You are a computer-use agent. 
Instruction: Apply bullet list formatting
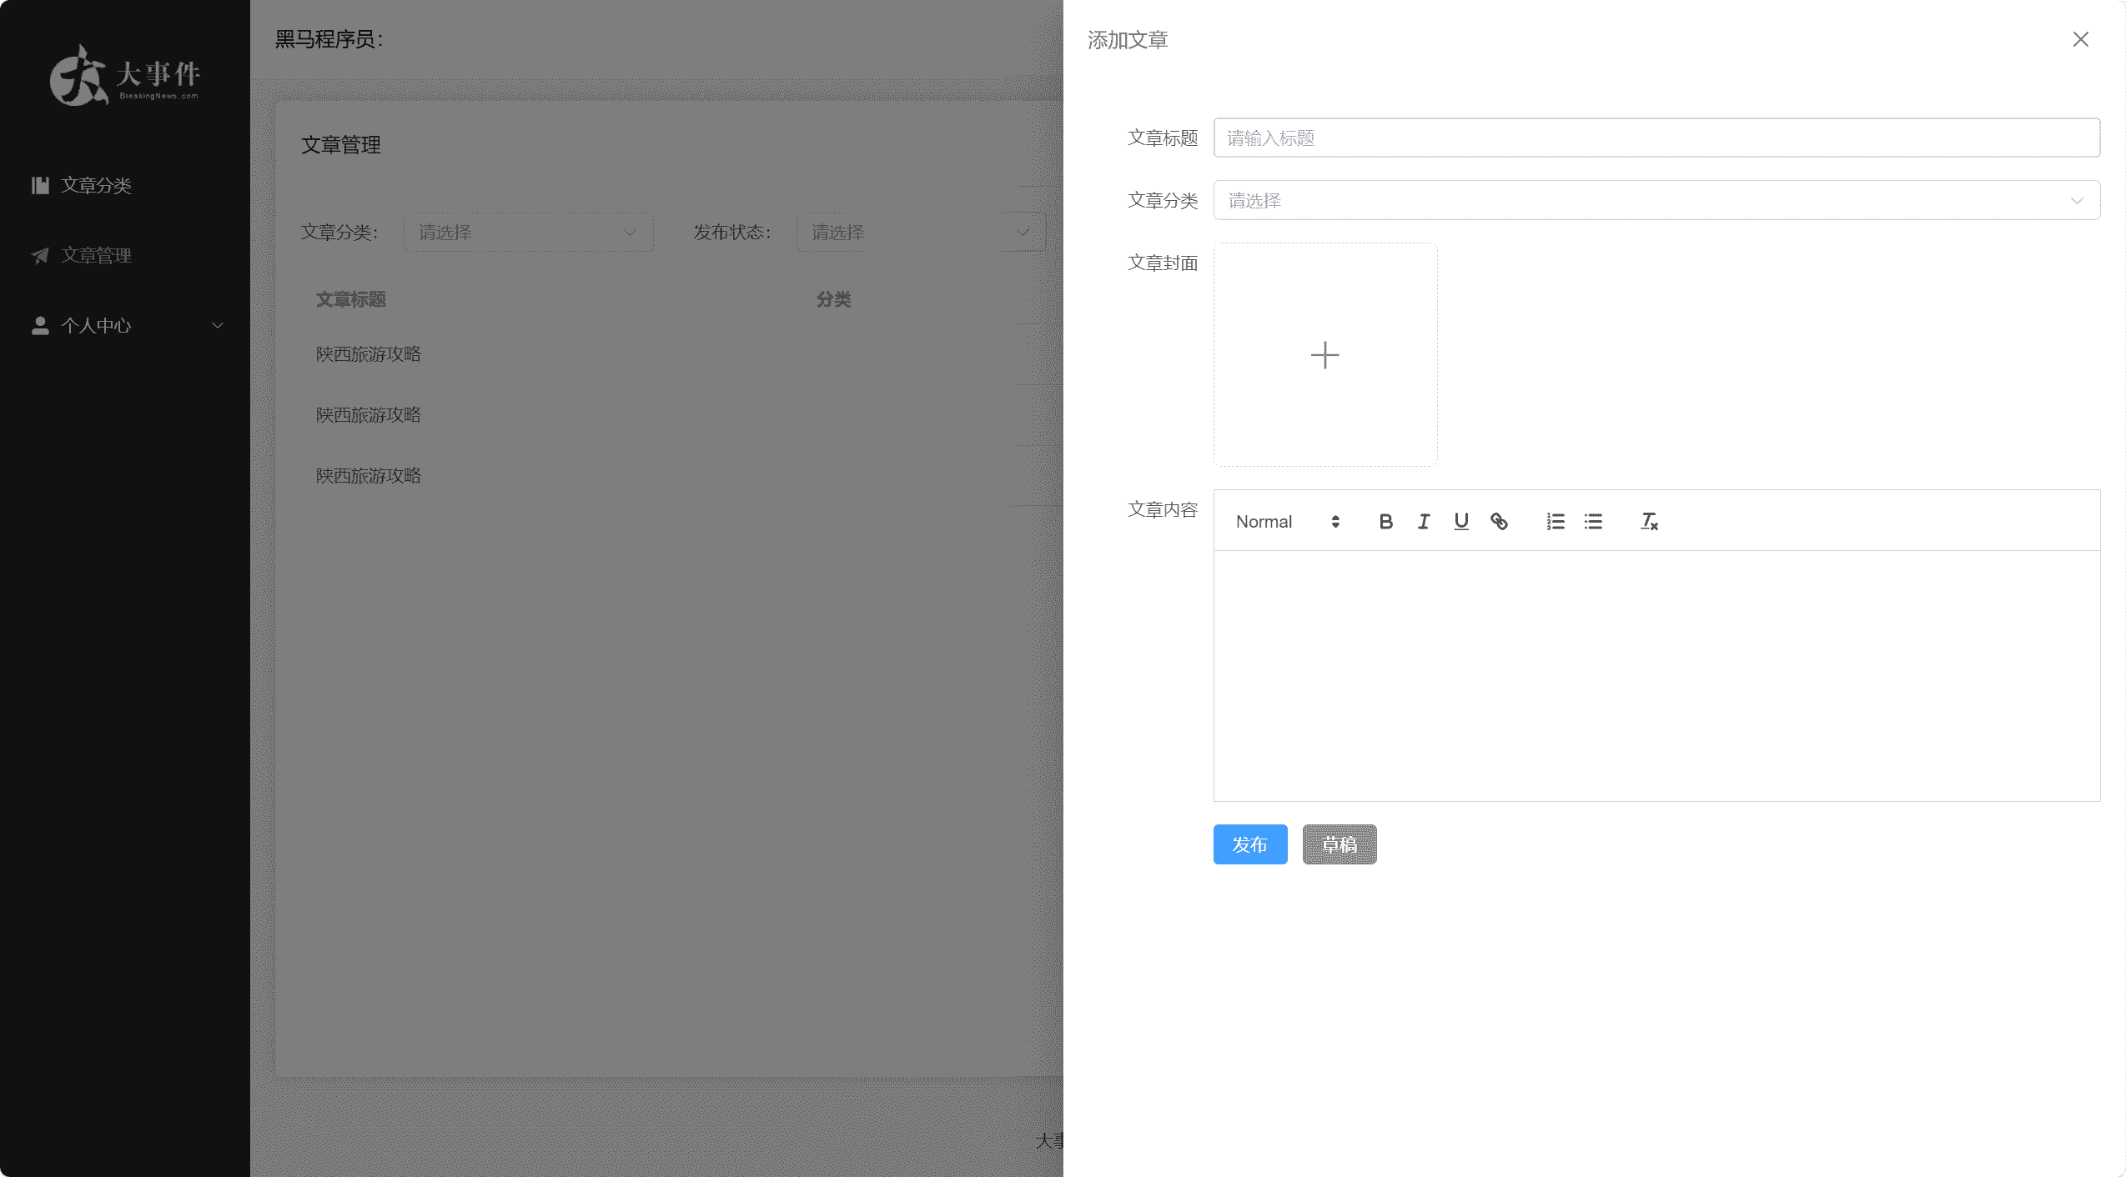point(1593,521)
